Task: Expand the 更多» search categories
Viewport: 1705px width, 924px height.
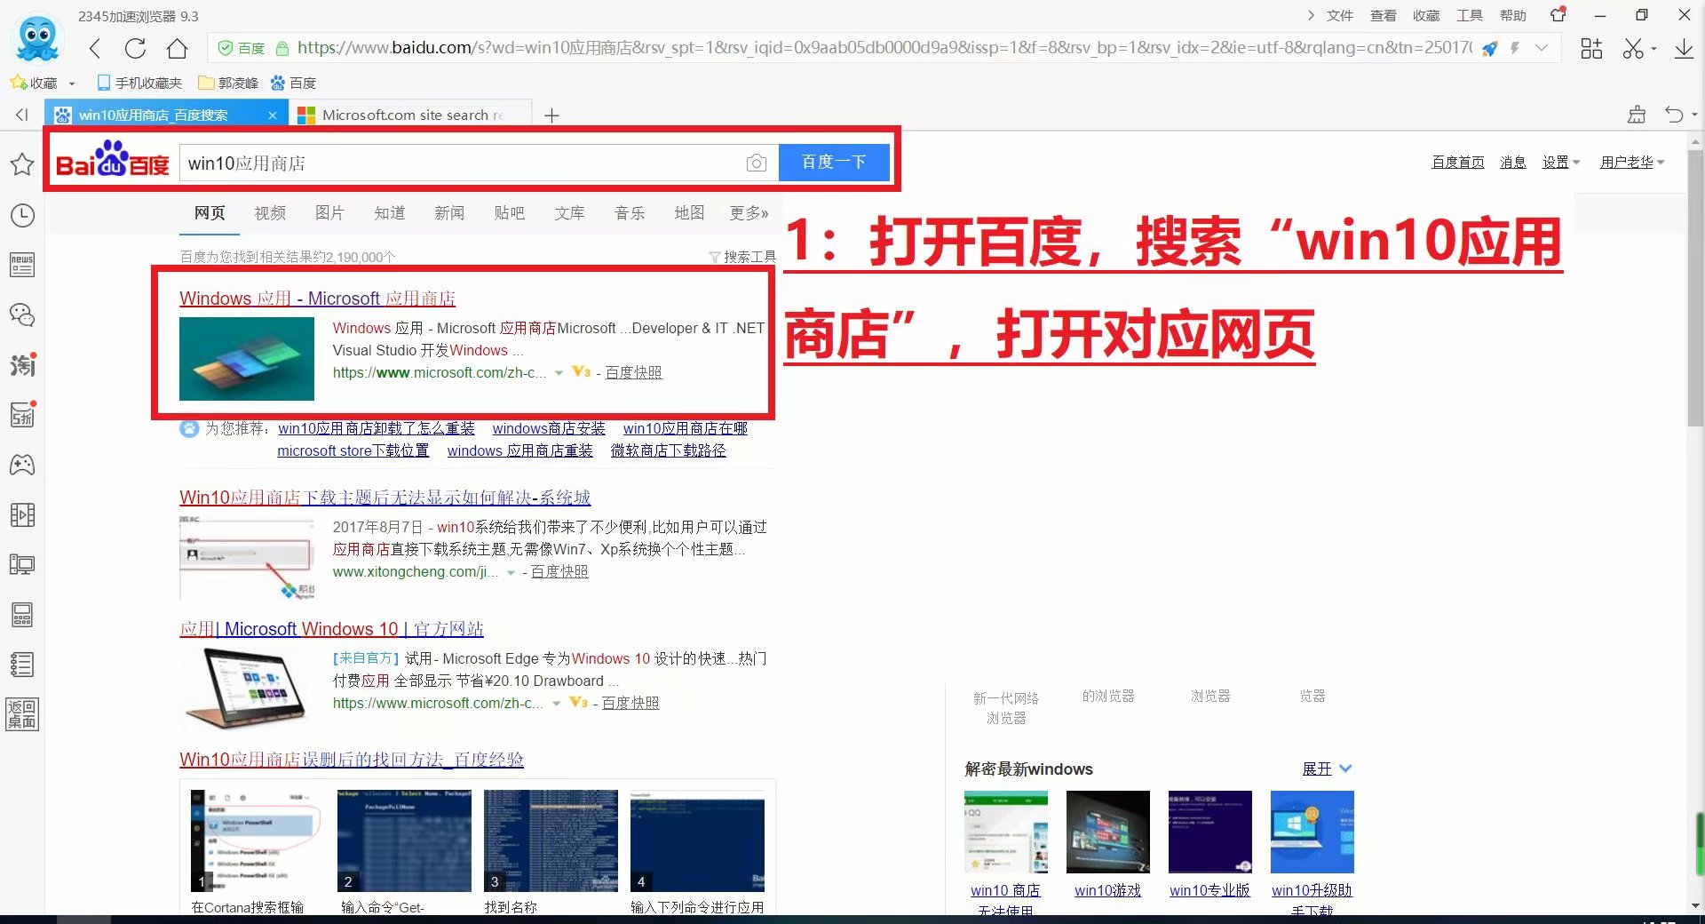Action: (x=749, y=213)
